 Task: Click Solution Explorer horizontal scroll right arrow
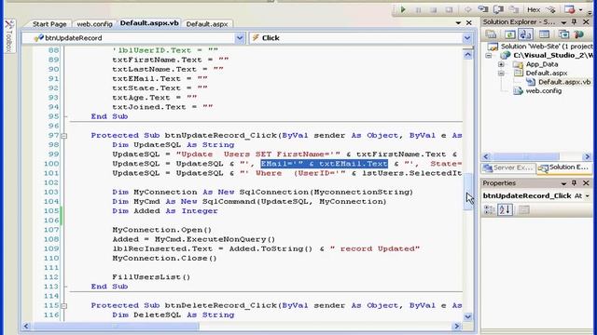coord(587,156)
